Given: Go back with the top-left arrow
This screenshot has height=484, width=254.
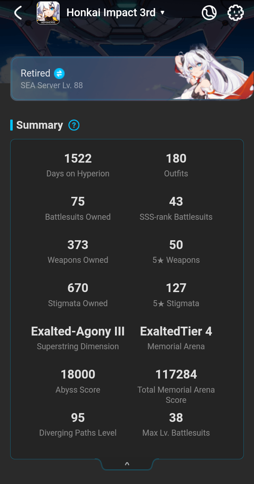Looking at the screenshot, I should pyautogui.click(x=18, y=13).
